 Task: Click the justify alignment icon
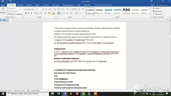(67, 13)
